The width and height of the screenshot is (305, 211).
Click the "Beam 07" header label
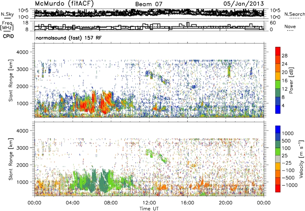pos(149,4)
